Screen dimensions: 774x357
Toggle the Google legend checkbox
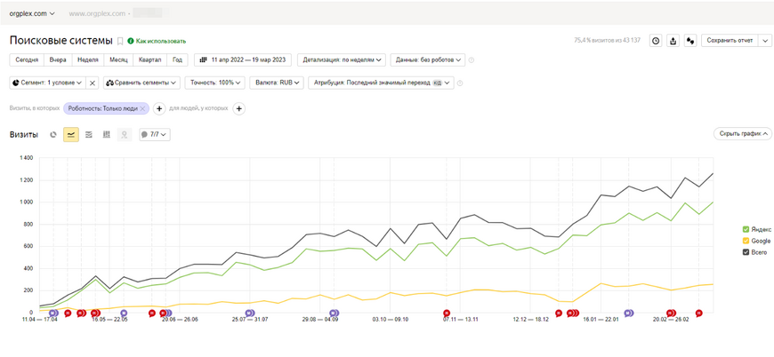click(746, 241)
